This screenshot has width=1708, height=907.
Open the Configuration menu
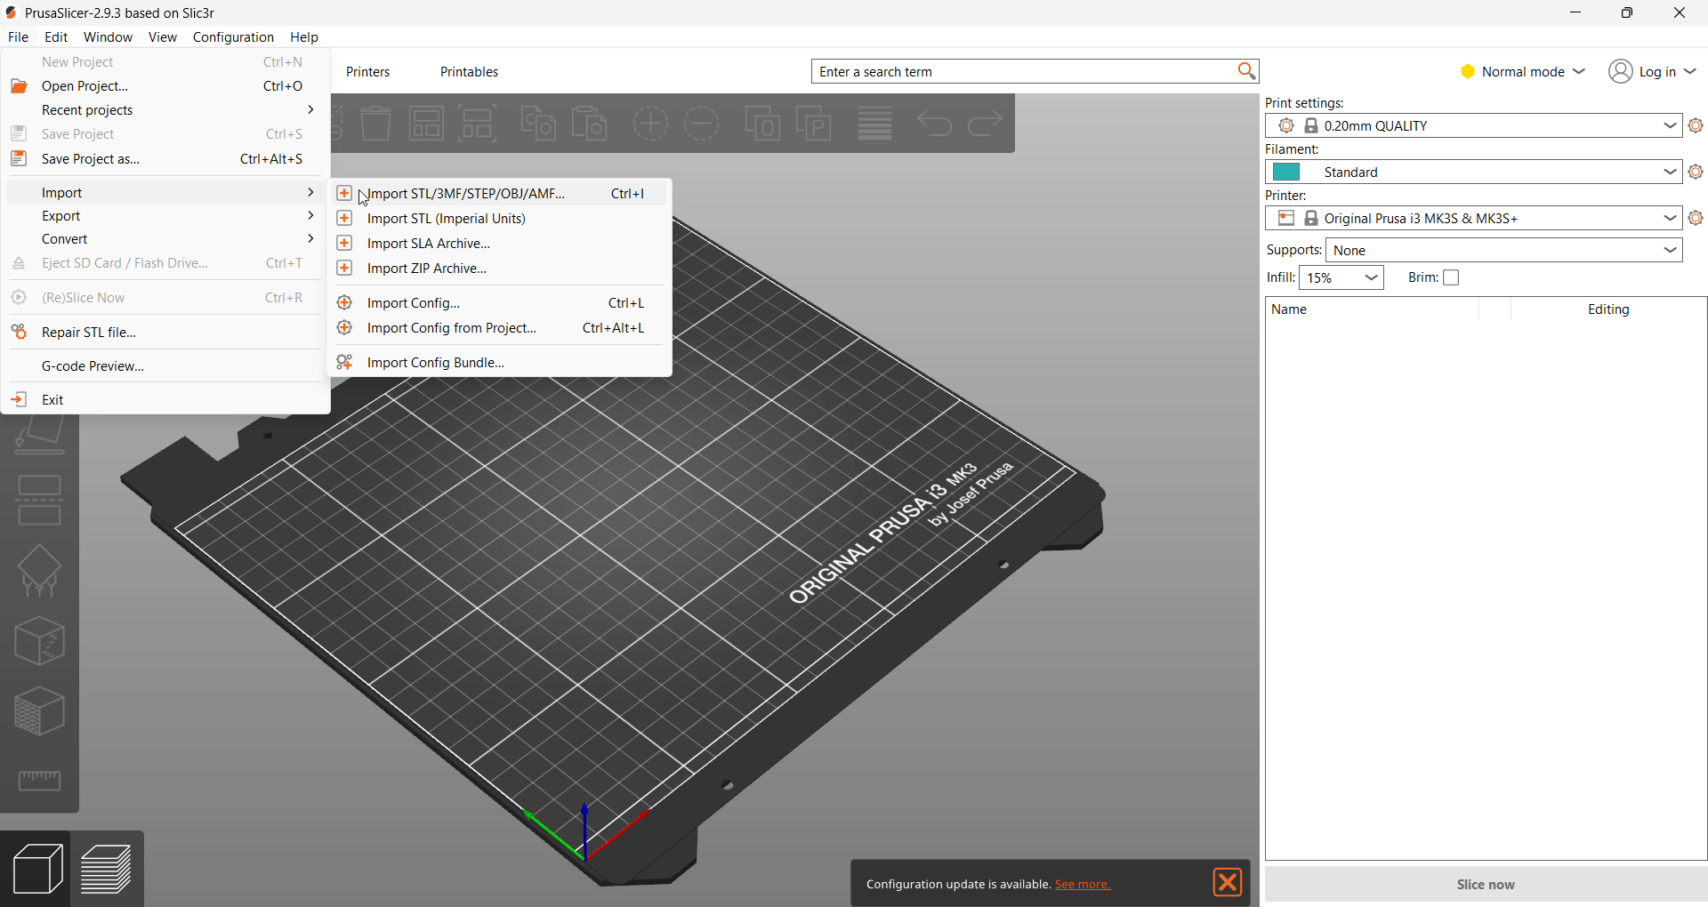pyautogui.click(x=233, y=37)
